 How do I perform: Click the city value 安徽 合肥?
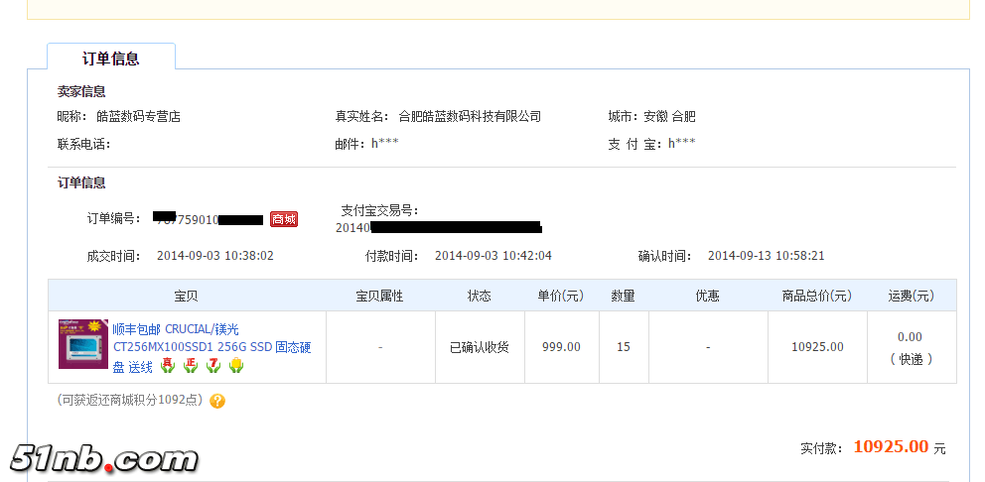click(669, 117)
